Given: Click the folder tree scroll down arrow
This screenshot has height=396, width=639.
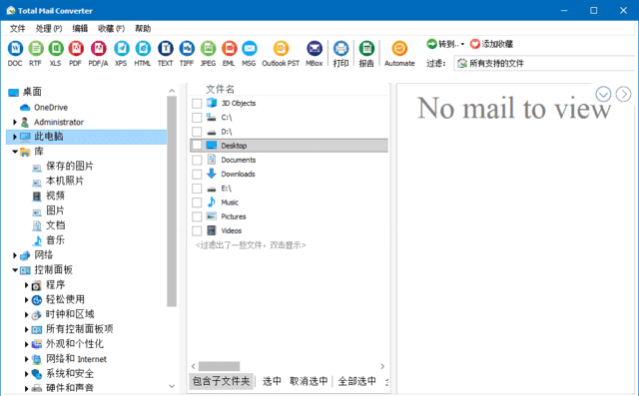Looking at the screenshot, I should pyautogui.click(x=172, y=386).
